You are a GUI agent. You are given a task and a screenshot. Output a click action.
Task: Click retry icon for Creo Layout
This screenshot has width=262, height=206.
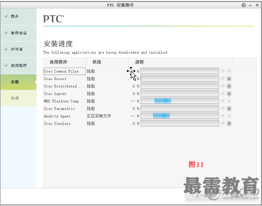(x=223, y=93)
